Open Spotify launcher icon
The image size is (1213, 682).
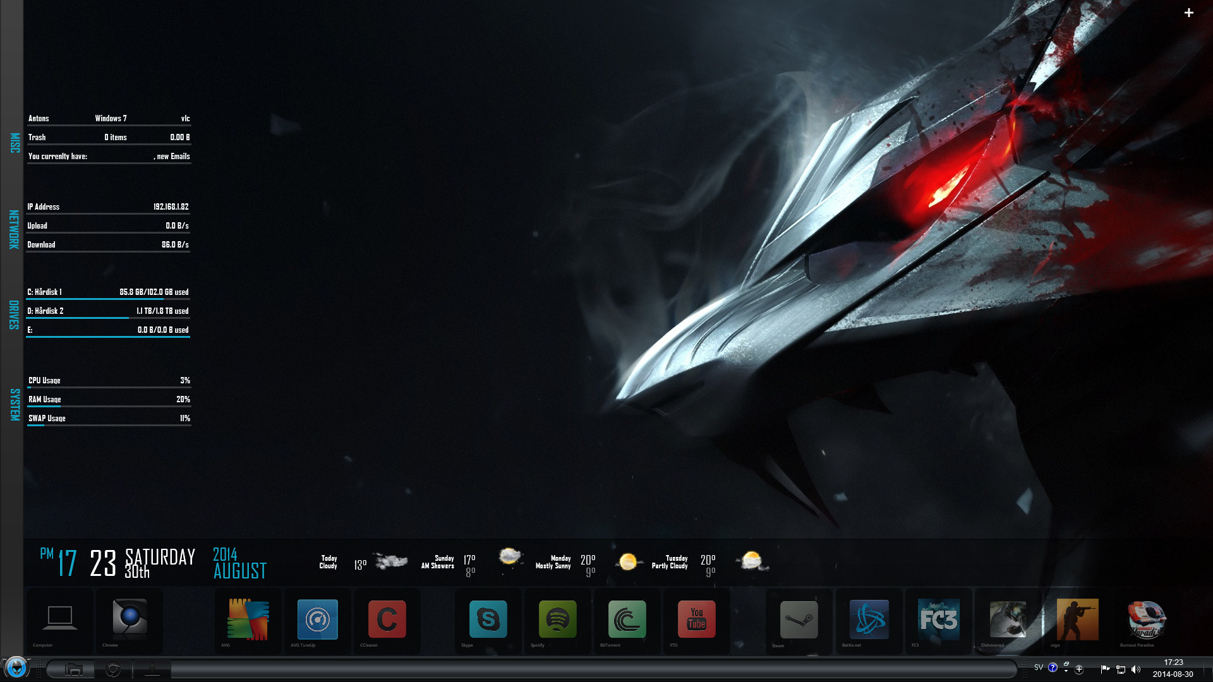(557, 619)
